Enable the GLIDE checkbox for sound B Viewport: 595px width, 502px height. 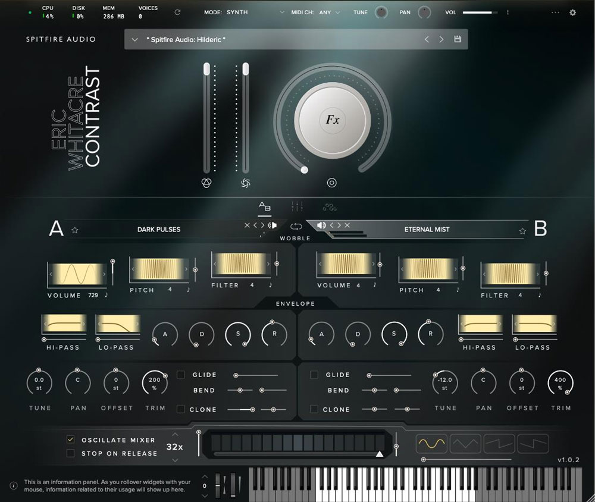pyautogui.click(x=314, y=375)
